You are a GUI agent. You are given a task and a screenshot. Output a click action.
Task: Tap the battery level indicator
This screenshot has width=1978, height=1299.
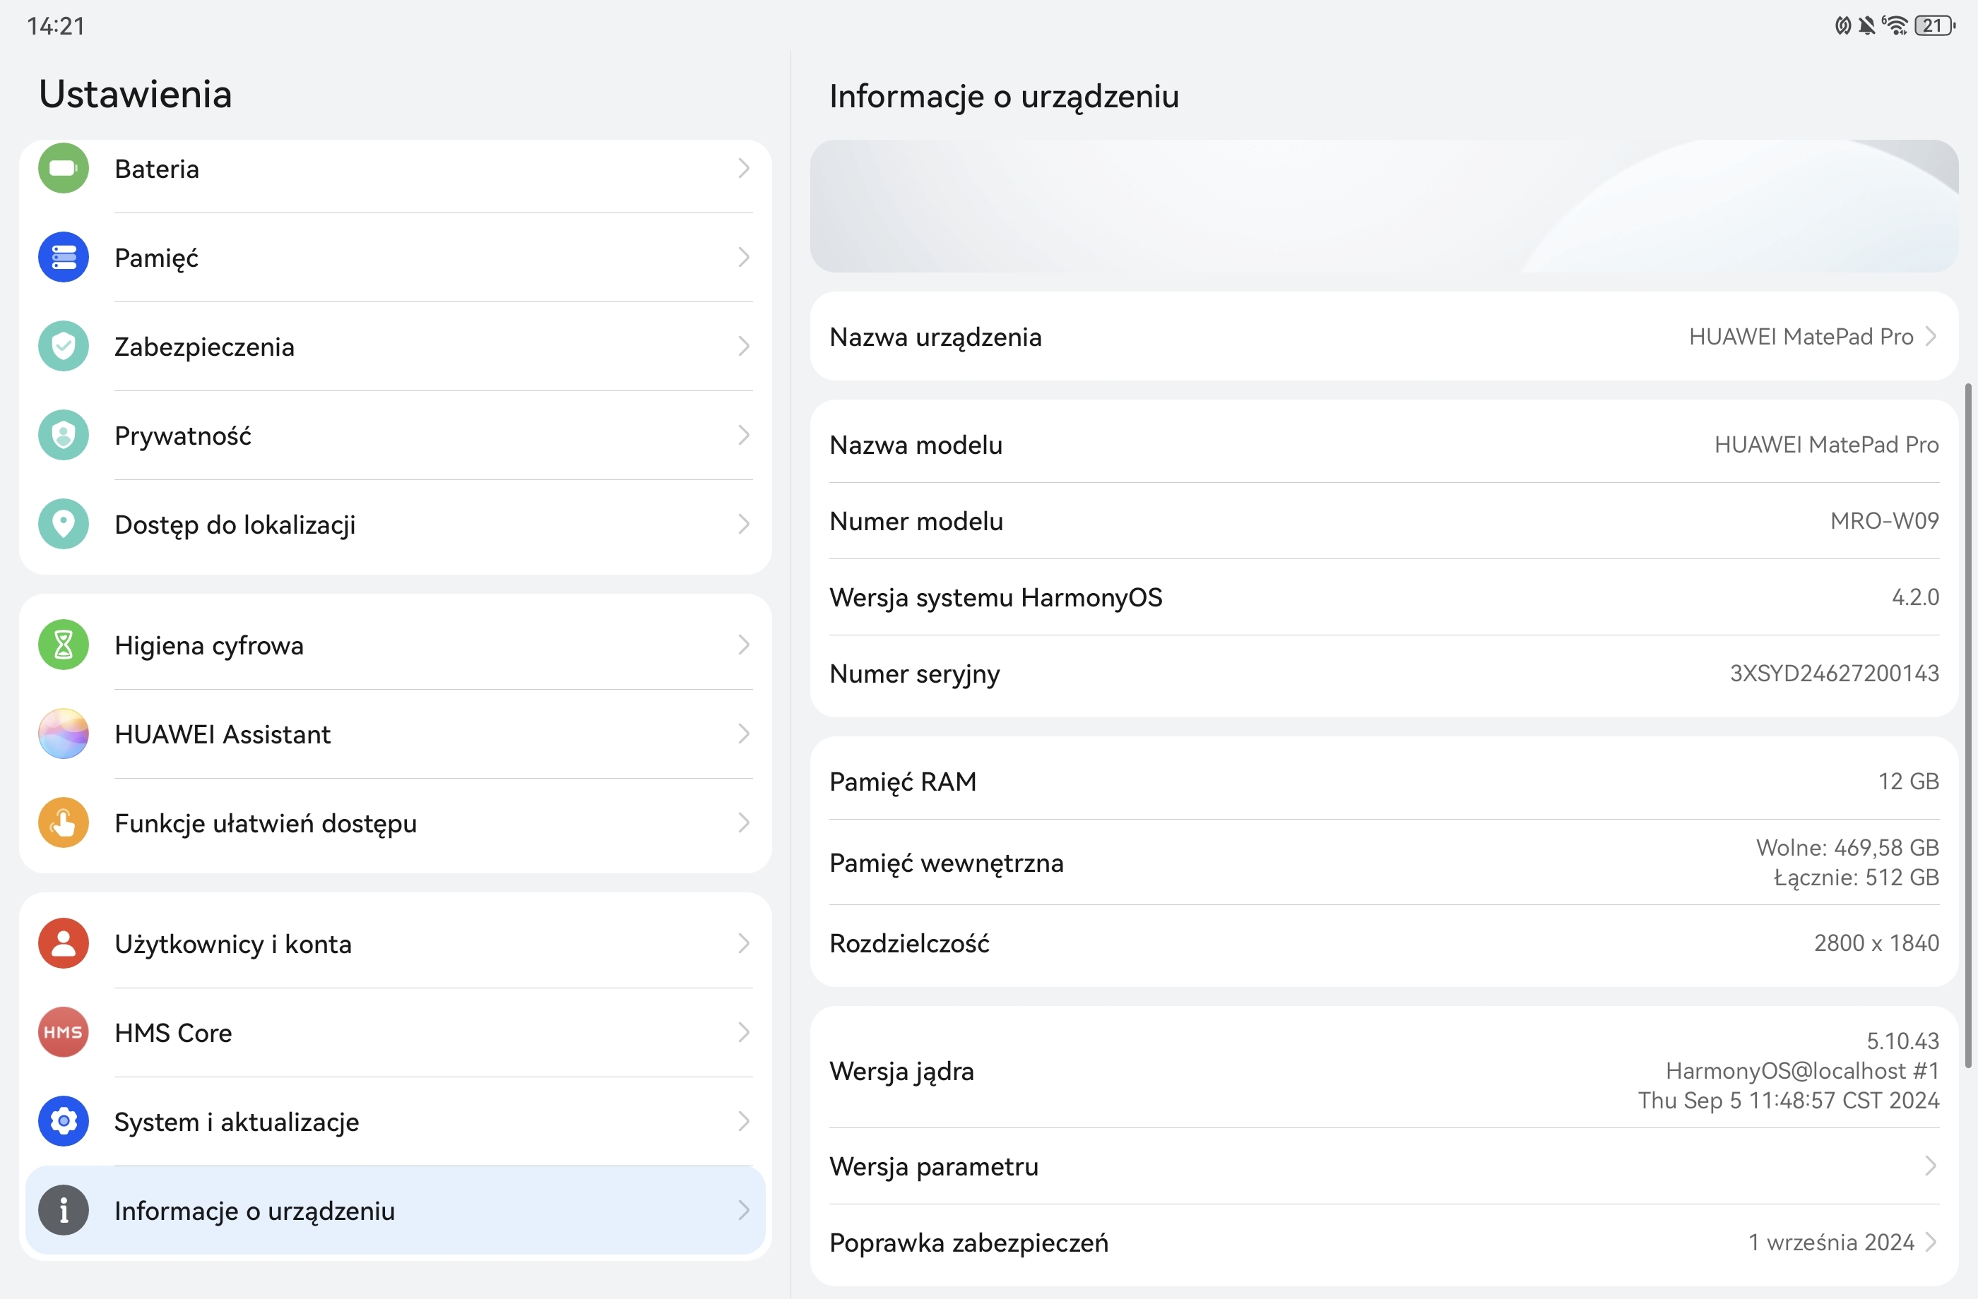tap(1935, 25)
